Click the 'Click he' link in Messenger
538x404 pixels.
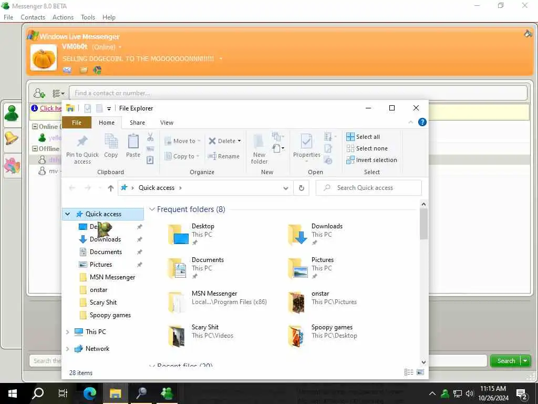[50, 108]
